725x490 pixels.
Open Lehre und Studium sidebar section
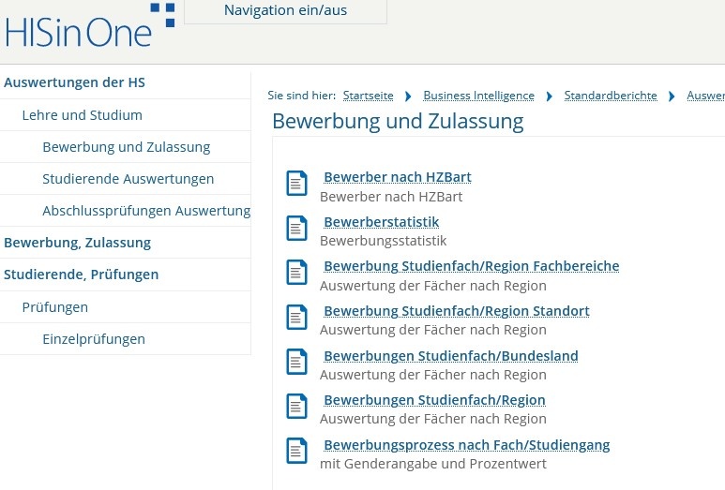83,115
